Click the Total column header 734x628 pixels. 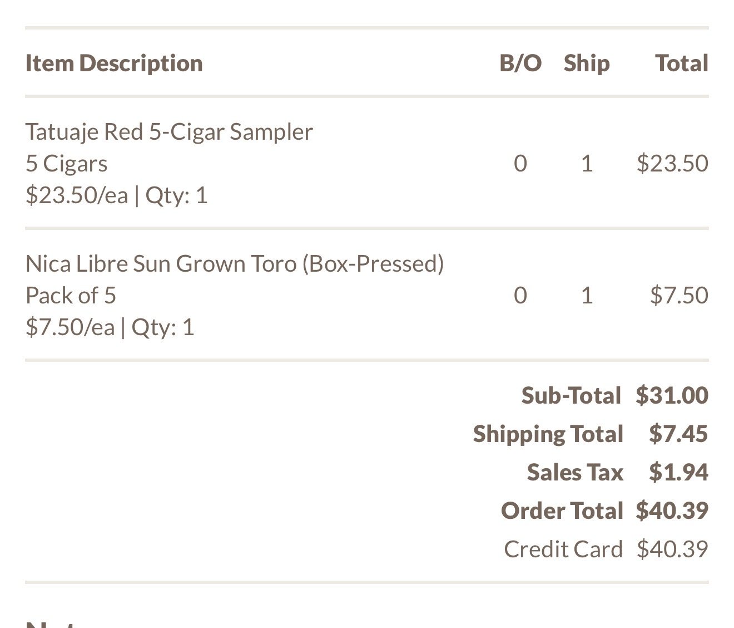pos(682,63)
